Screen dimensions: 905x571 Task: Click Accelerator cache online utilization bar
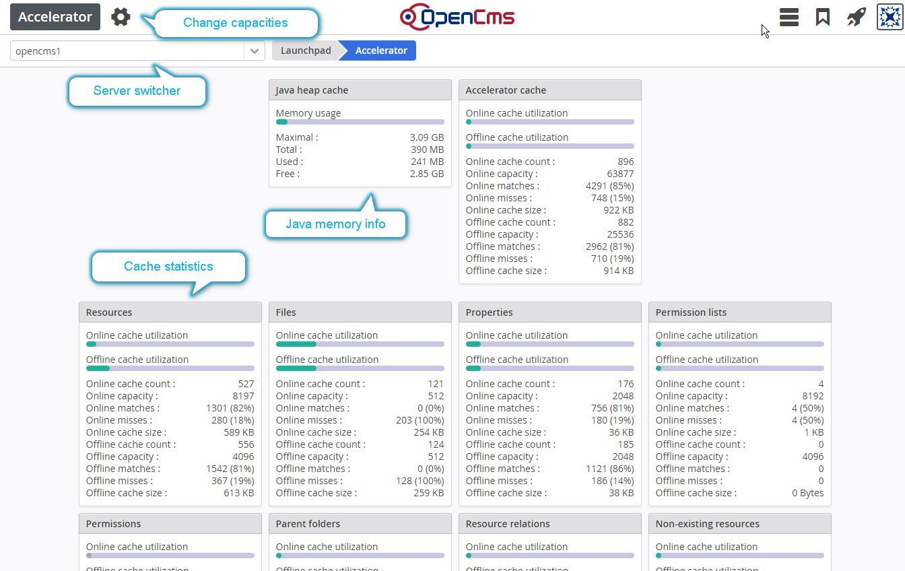[x=550, y=122]
